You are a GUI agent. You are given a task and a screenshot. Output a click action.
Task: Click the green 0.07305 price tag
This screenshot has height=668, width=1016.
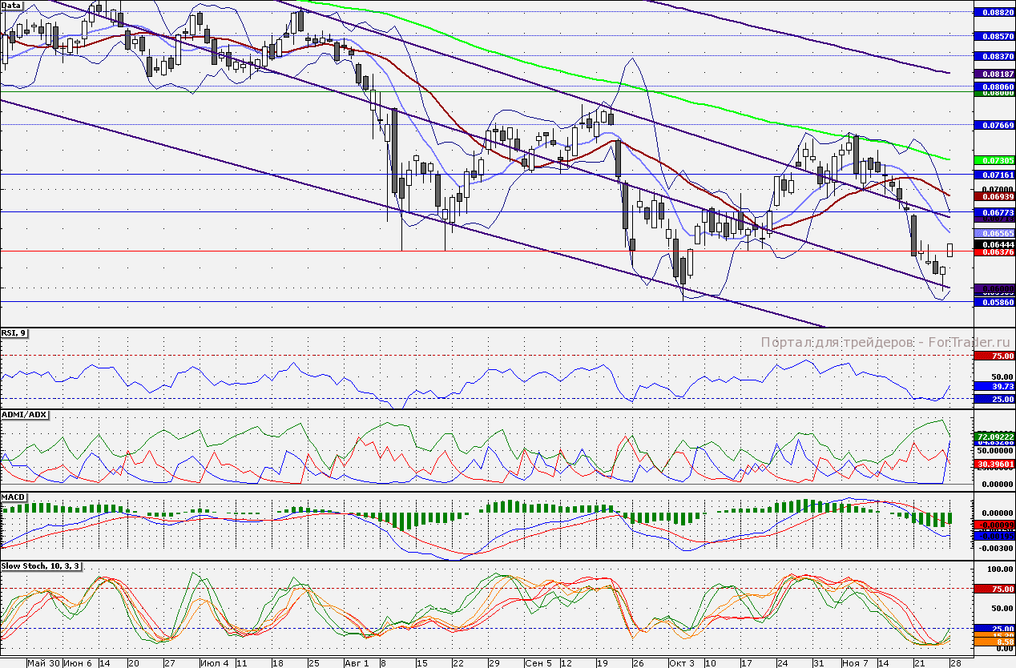point(994,160)
